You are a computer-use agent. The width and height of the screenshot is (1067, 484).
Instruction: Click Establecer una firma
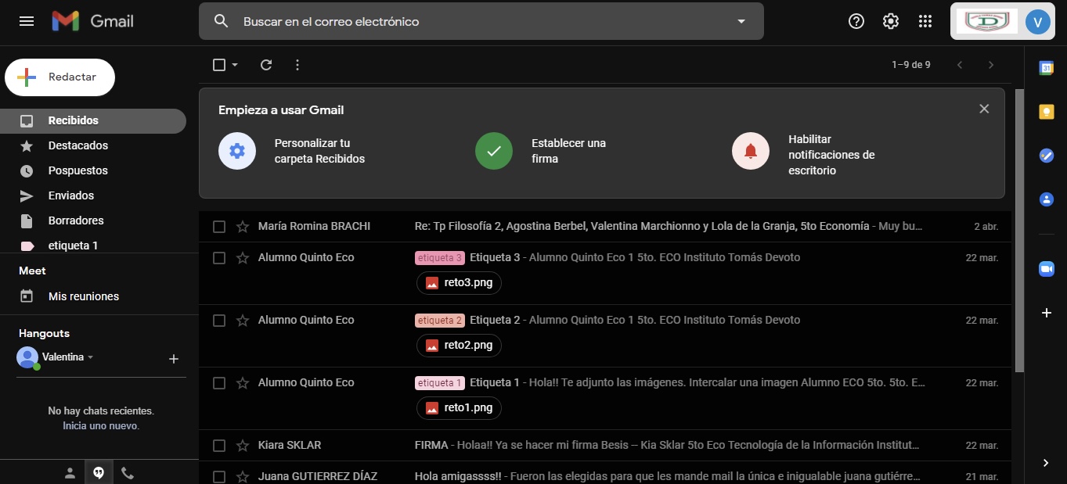pyautogui.click(x=541, y=151)
